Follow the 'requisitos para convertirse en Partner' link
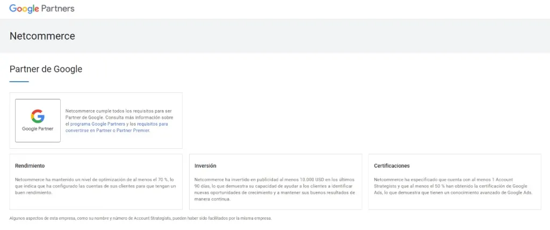This screenshot has width=550, height=230. coord(117,127)
